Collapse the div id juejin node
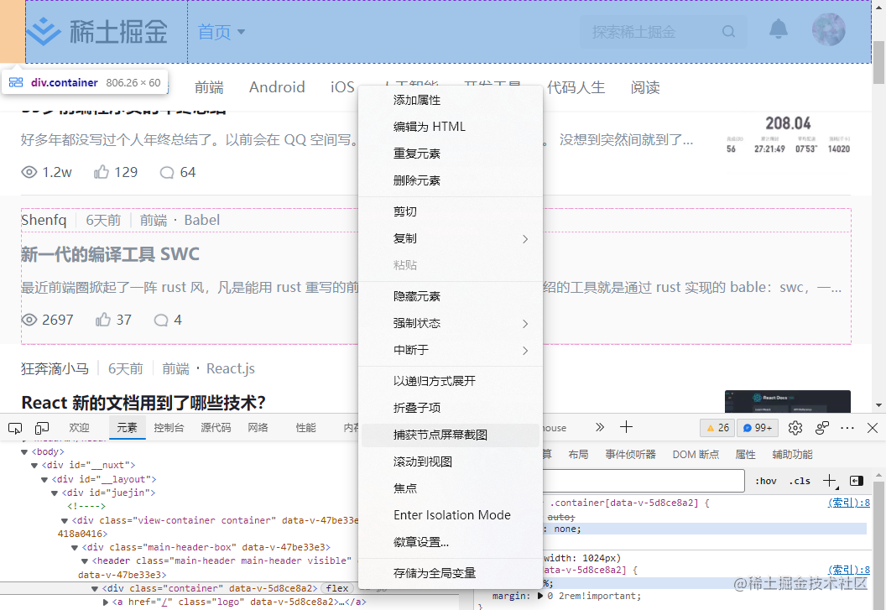 [x=55, y=493]
